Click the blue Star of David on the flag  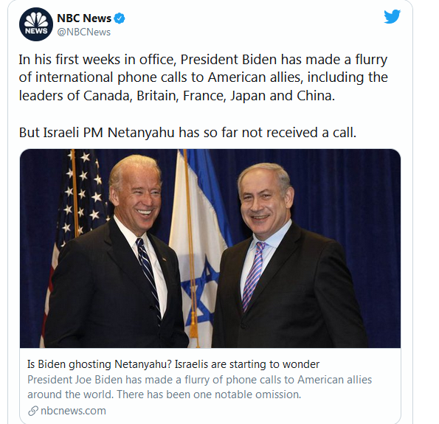(200, 285)
